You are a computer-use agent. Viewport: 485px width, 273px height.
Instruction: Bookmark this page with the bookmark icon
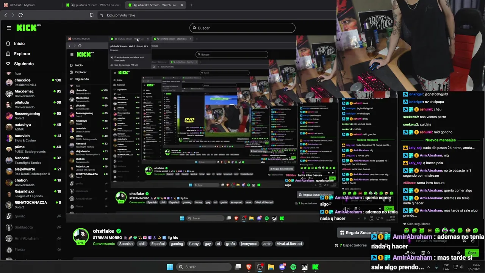coord(91,15)
